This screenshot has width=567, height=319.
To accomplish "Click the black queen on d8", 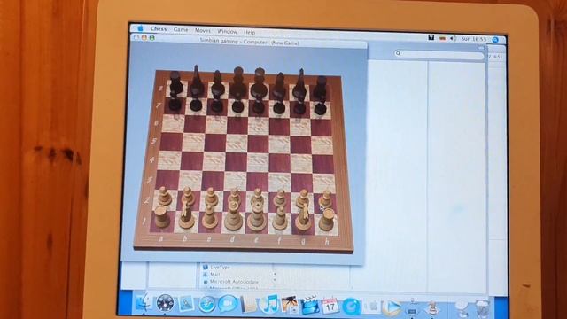I will pos(238,83).
